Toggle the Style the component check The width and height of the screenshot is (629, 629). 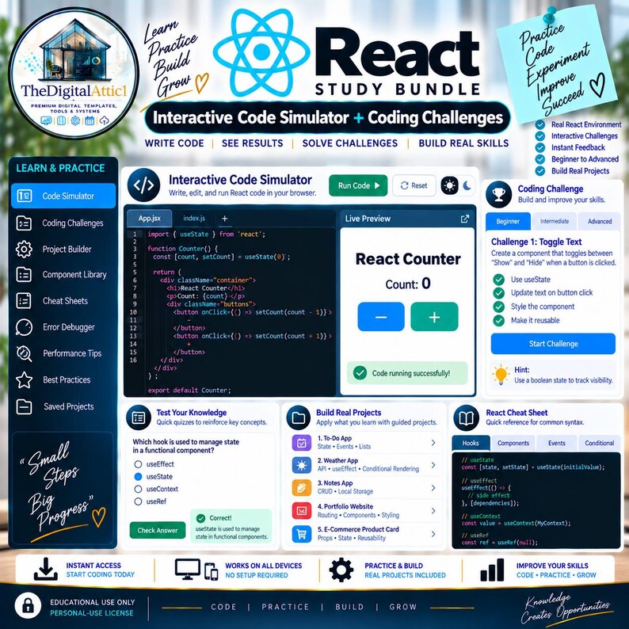tap(498, 307)
